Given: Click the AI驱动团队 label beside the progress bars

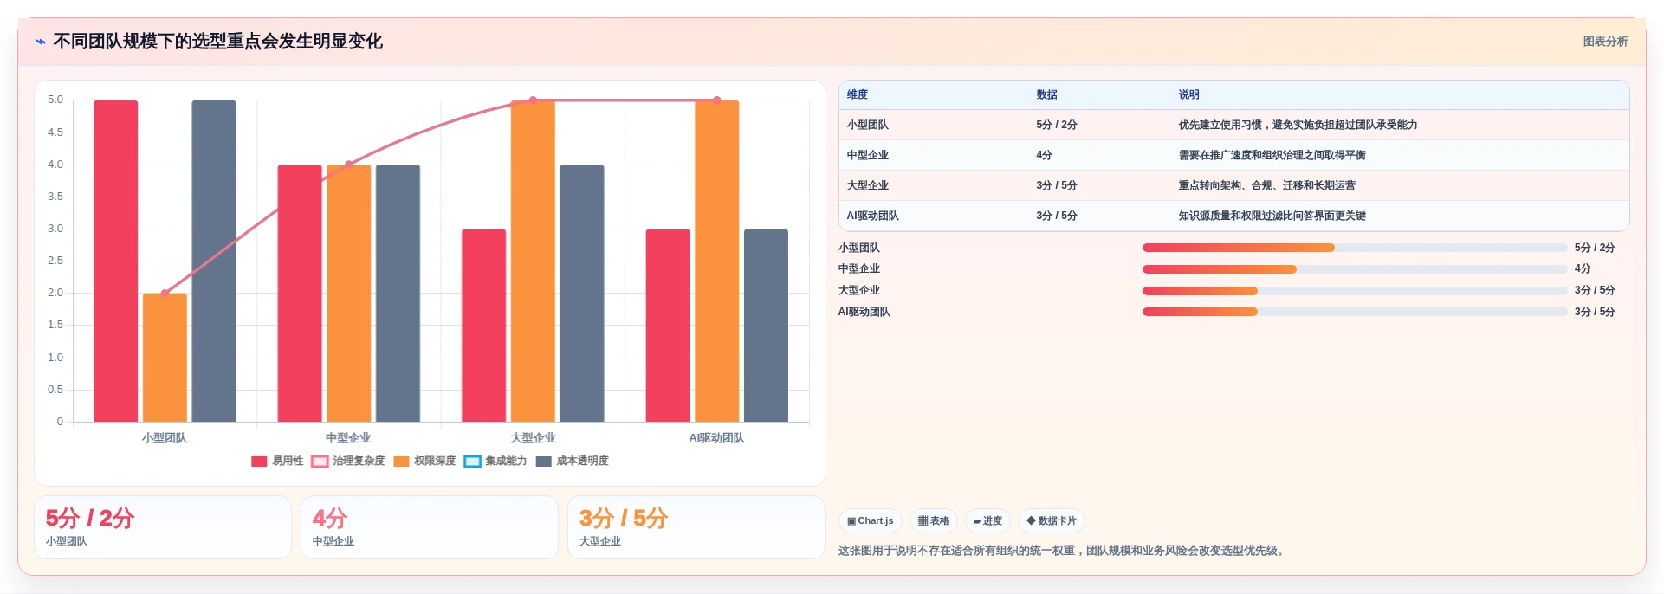Looking at the screenshot, I should point(864,312).
